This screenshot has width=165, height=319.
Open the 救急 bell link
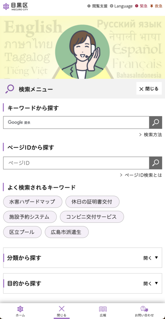[x=156, y=6]
